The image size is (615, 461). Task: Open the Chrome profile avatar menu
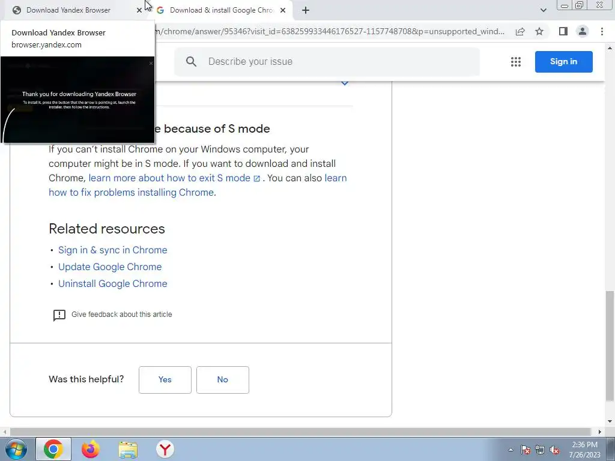[583, 31]
